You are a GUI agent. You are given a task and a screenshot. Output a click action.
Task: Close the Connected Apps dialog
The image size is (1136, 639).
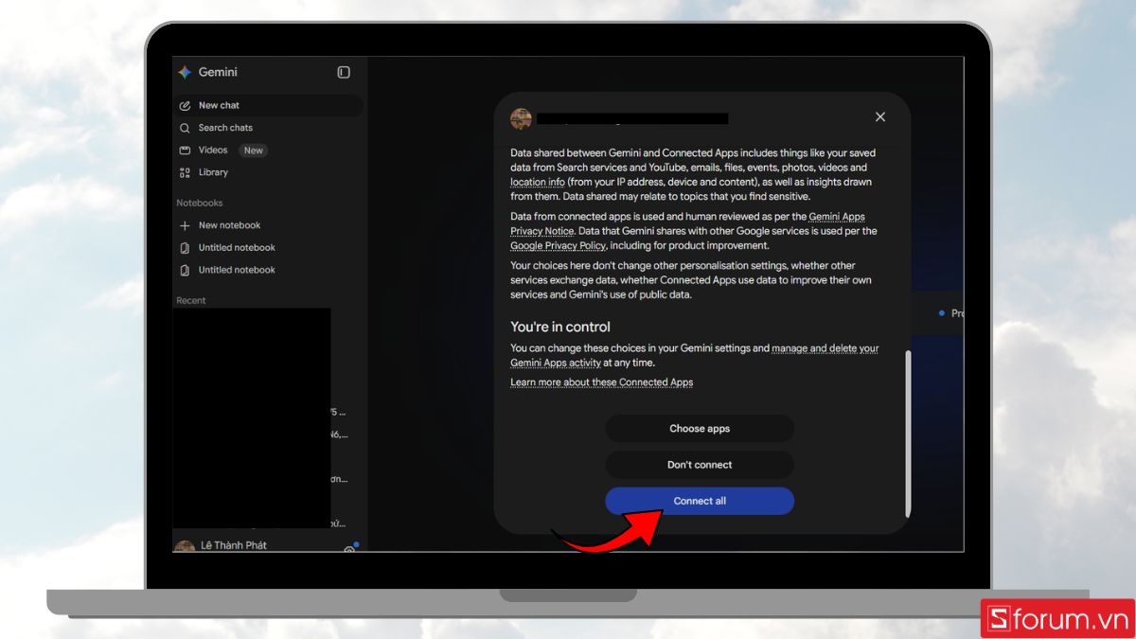click(x=880, y=116)
